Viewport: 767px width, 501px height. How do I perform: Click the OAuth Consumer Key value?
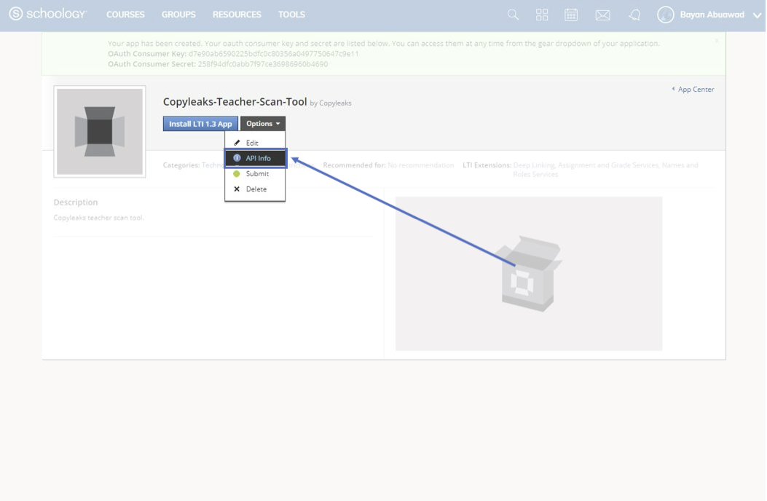point(273,54)
